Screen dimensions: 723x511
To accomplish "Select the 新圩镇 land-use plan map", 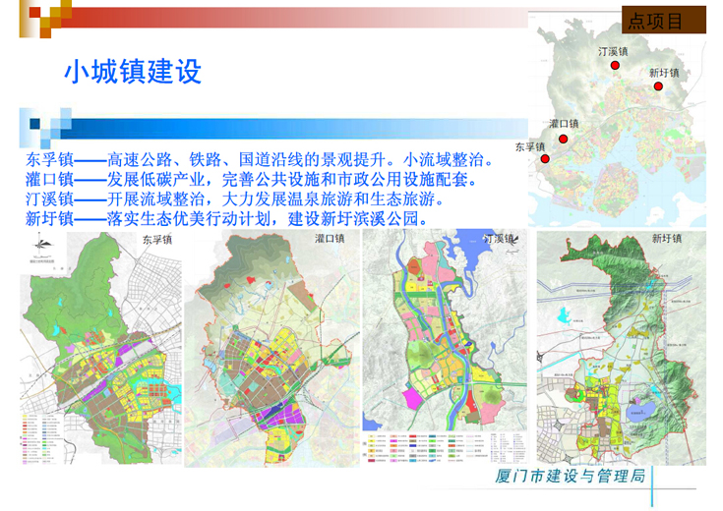I will (x=620, y=349).
